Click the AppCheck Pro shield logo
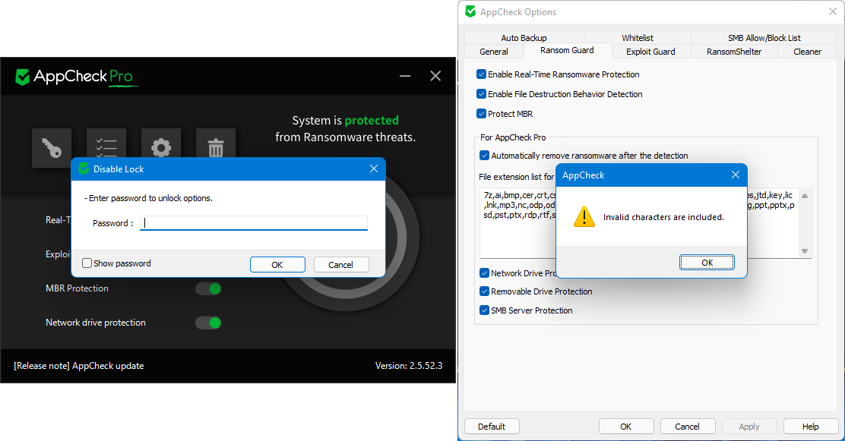The width and height of the screenshot is (845, 441). (x=23, y=77)
